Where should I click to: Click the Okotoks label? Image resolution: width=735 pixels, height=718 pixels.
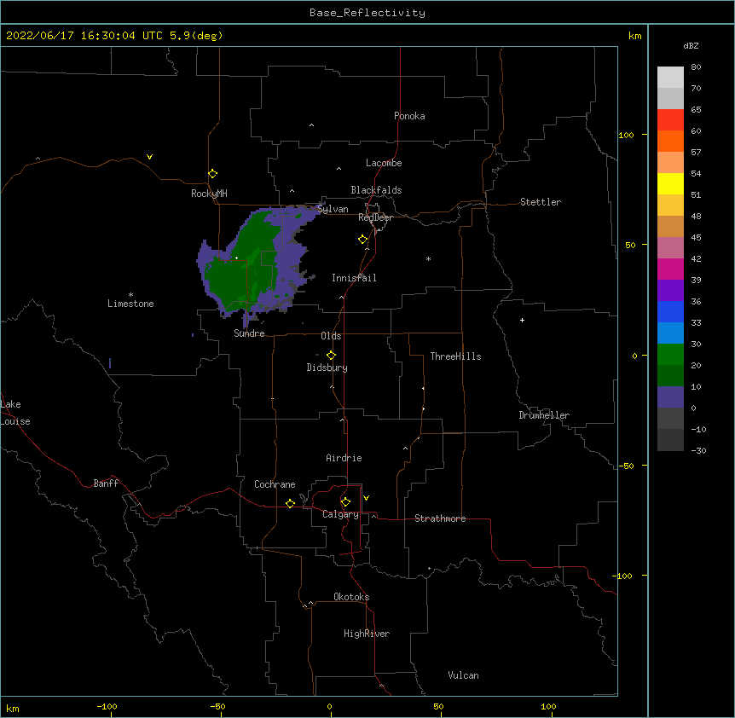click(x=351, y=597)
